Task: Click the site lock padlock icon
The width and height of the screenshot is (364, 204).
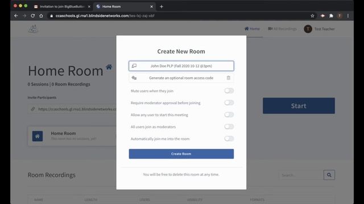Action: tap(51, 16)
